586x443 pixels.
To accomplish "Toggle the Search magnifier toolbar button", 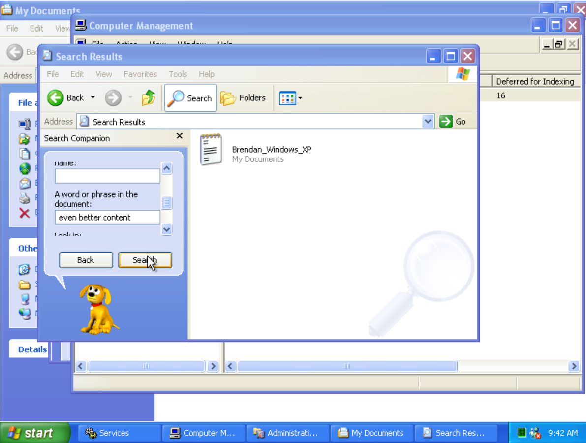I will tap(190, 98).
